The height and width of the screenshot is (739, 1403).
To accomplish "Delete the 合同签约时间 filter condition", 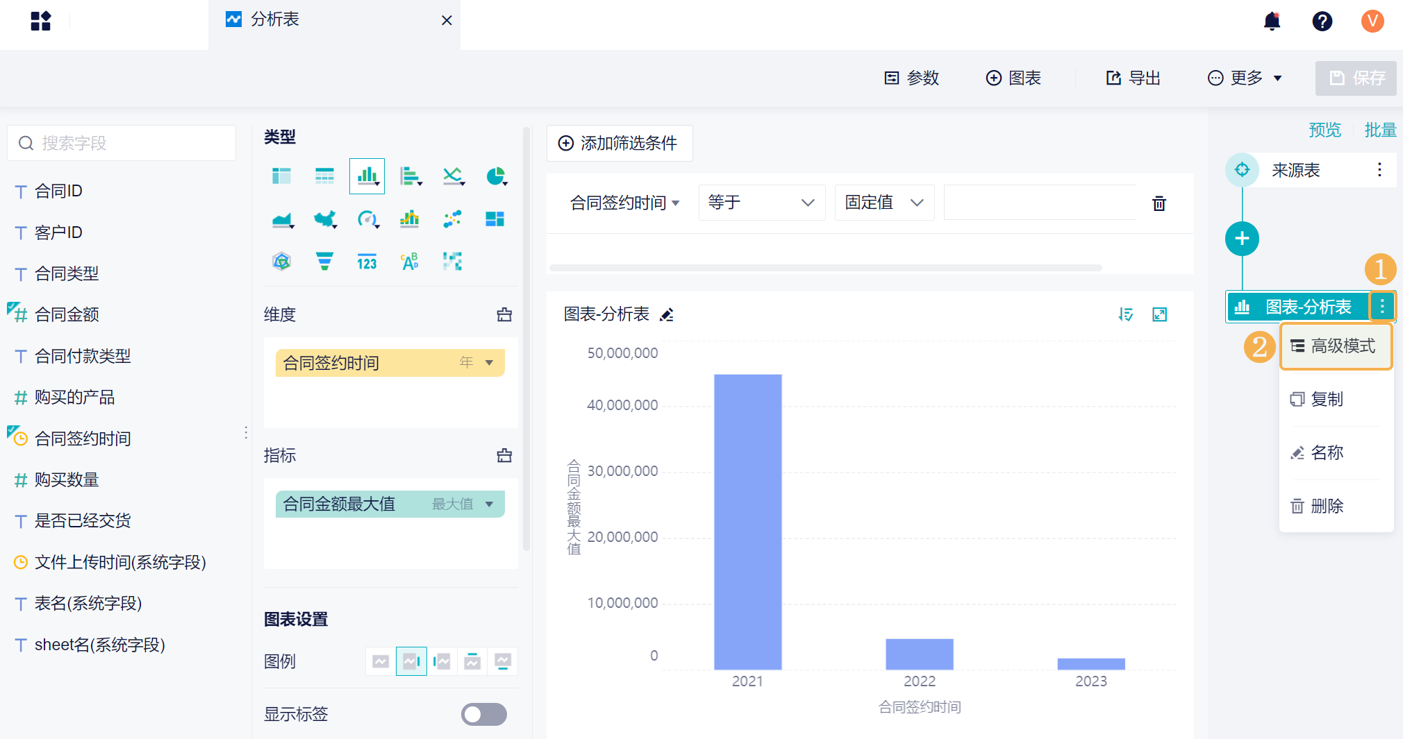I will coord(1159,203).
